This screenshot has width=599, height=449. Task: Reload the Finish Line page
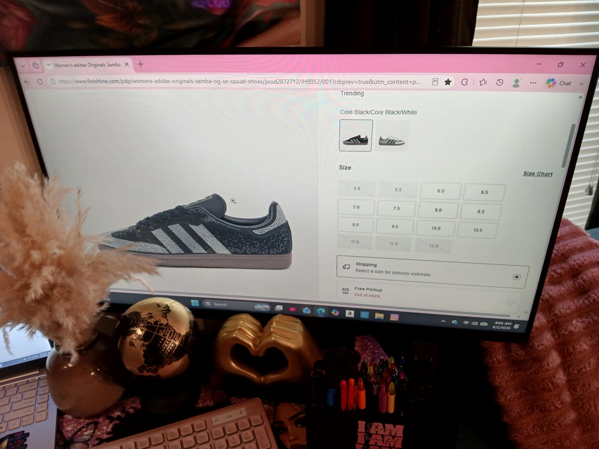(x=40, y=81)
